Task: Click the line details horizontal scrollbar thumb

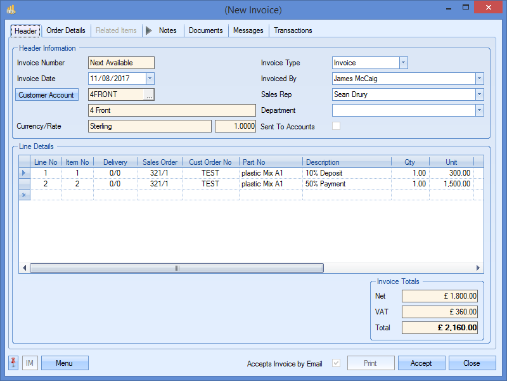Action: [177, 268]
